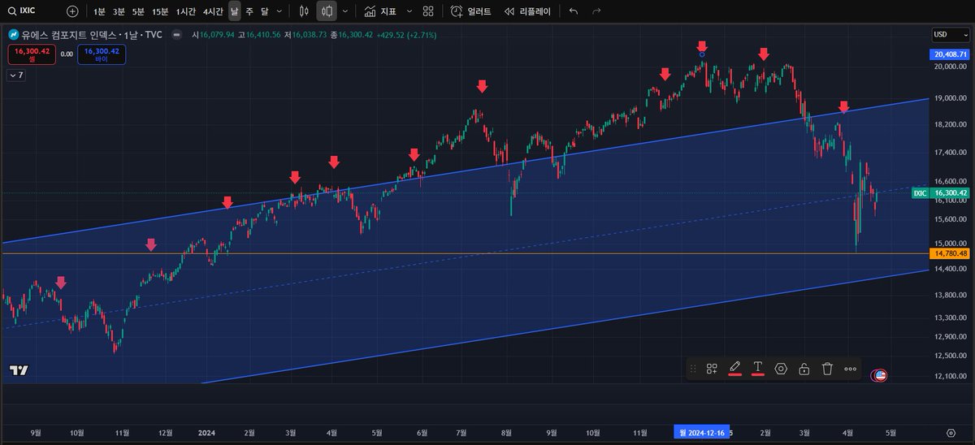The image size is (975, 445).
Task: Click the 20,408.71 blue price label
Action: click(x=950, y=54)
